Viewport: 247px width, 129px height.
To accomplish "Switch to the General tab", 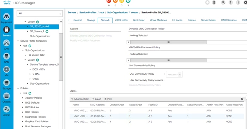I will (77, 20).
